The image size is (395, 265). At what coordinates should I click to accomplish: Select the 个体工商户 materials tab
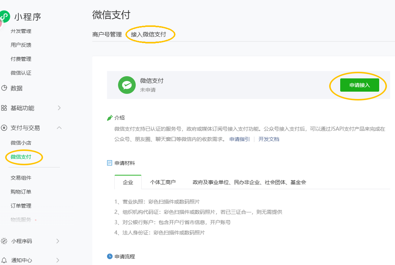pos(163,182)
